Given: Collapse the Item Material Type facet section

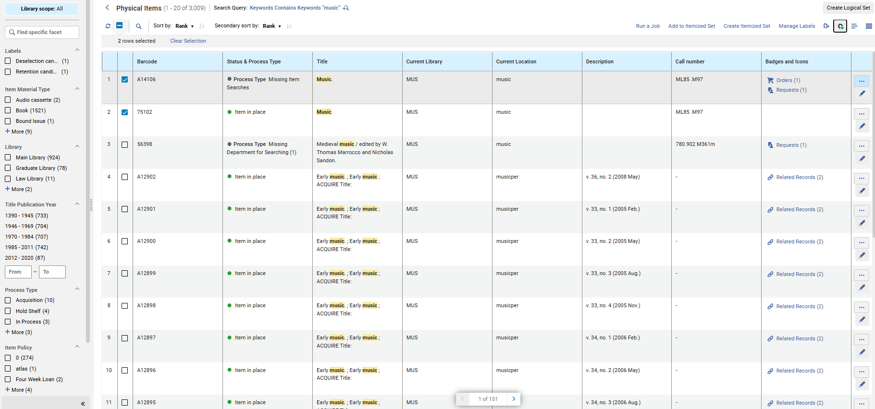Looking at the screenshot, I should [77, 89].
